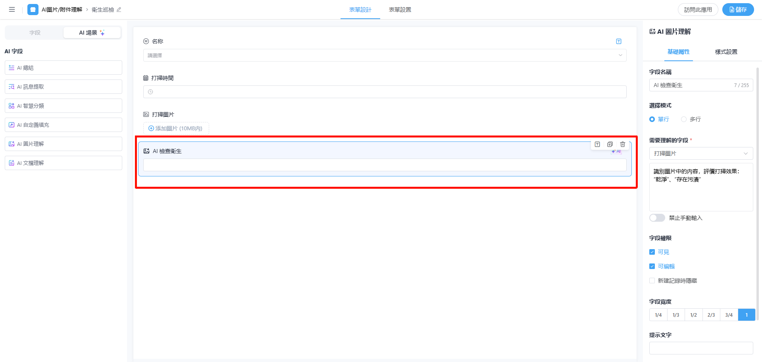The height and width of the screenshot is (362, 762).
Task: Select the 多行 radio option
Action: (x=684, y=119)
